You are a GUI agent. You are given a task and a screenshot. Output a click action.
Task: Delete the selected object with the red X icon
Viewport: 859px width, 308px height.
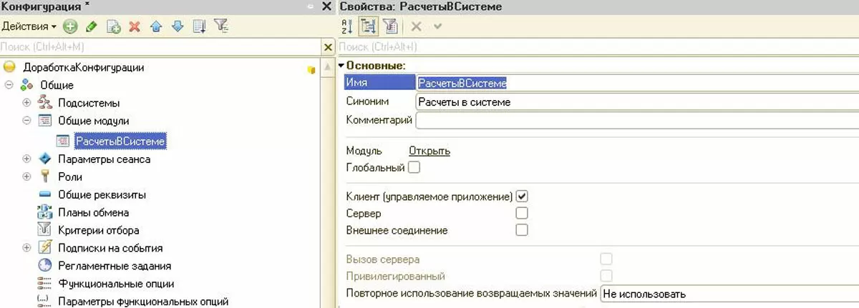(x=134, y=26)
